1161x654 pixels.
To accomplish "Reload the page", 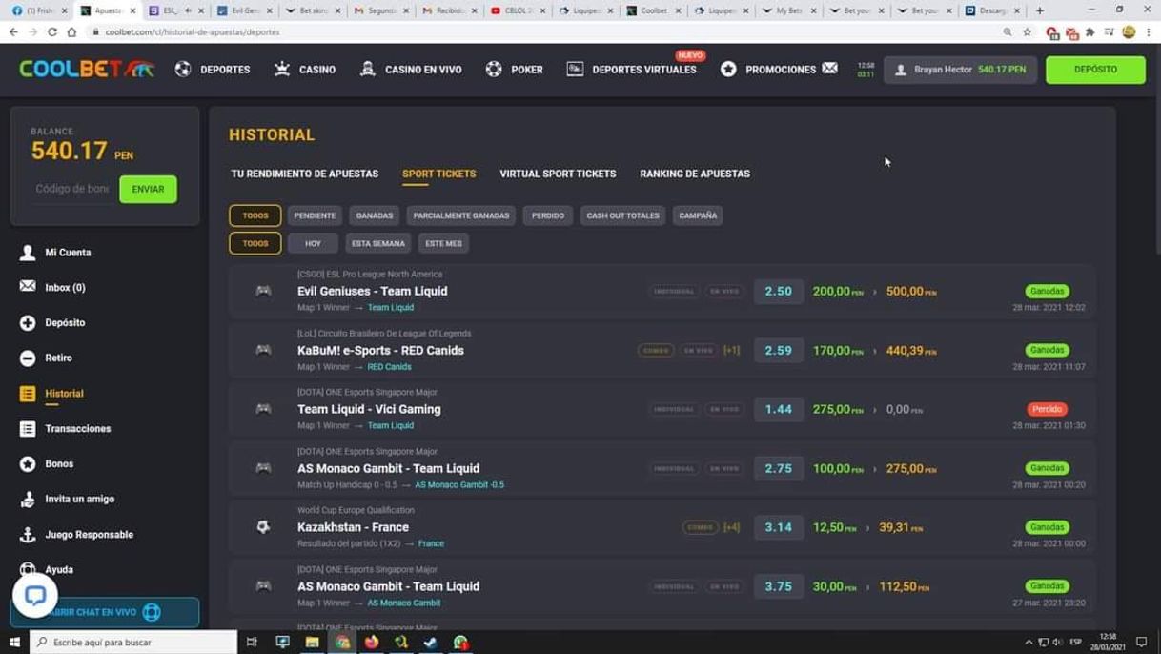I will click(x=52, y=31).
